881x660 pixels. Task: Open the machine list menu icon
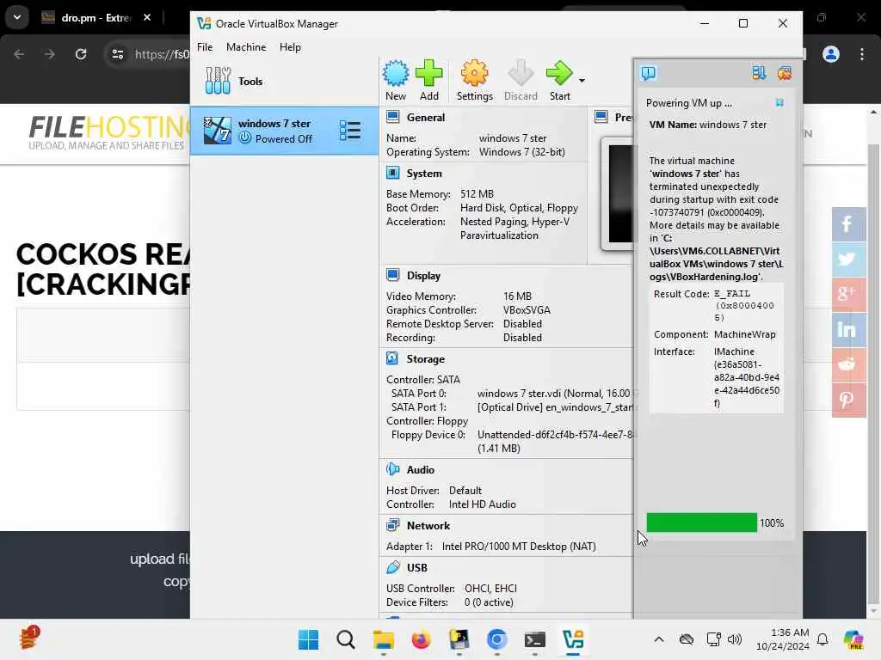pos(349,131)
